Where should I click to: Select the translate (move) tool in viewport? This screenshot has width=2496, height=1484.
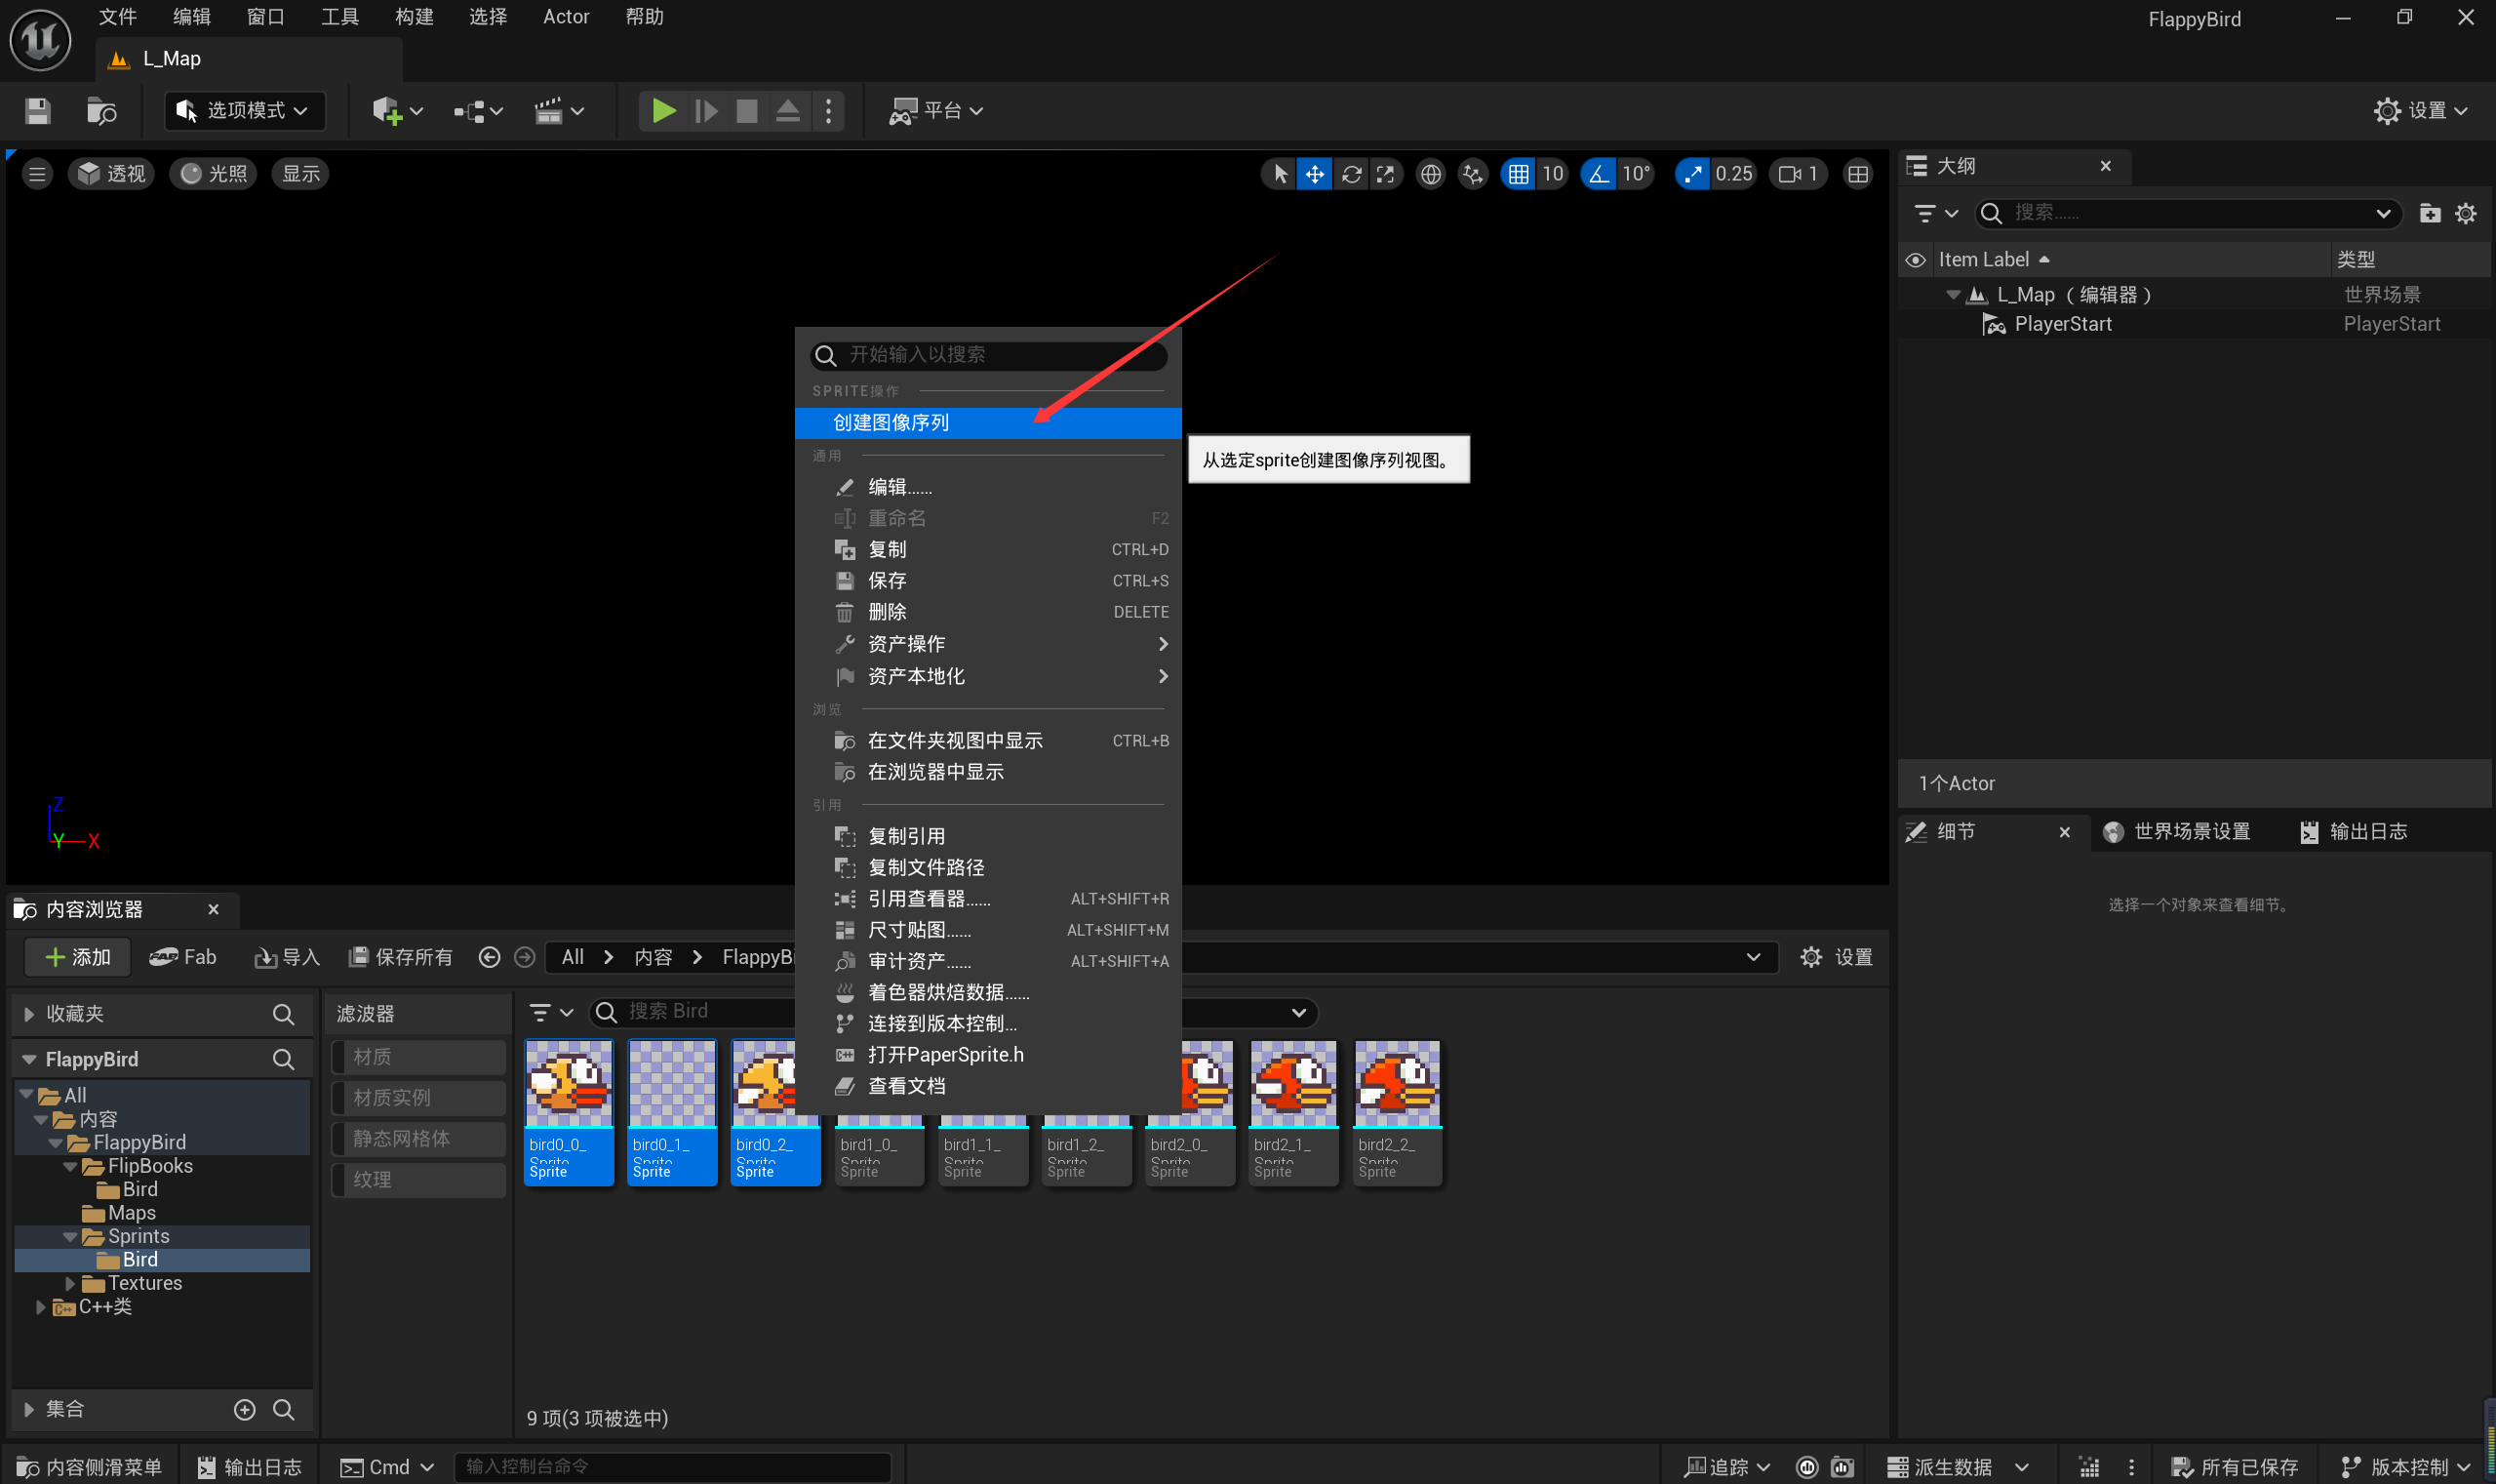1314,174
